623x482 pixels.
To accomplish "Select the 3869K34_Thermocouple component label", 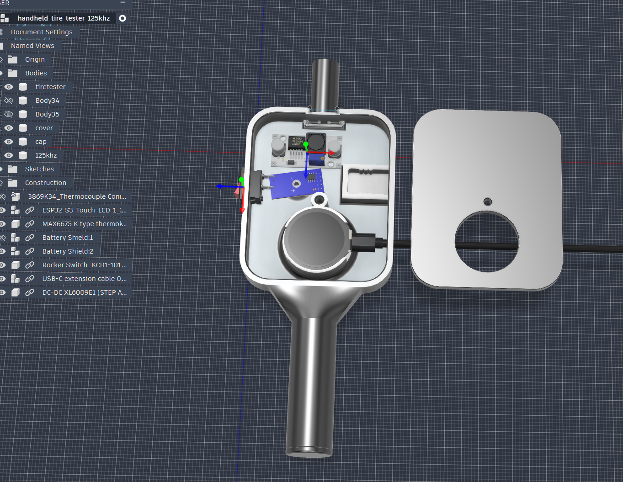I will (77, 196).
